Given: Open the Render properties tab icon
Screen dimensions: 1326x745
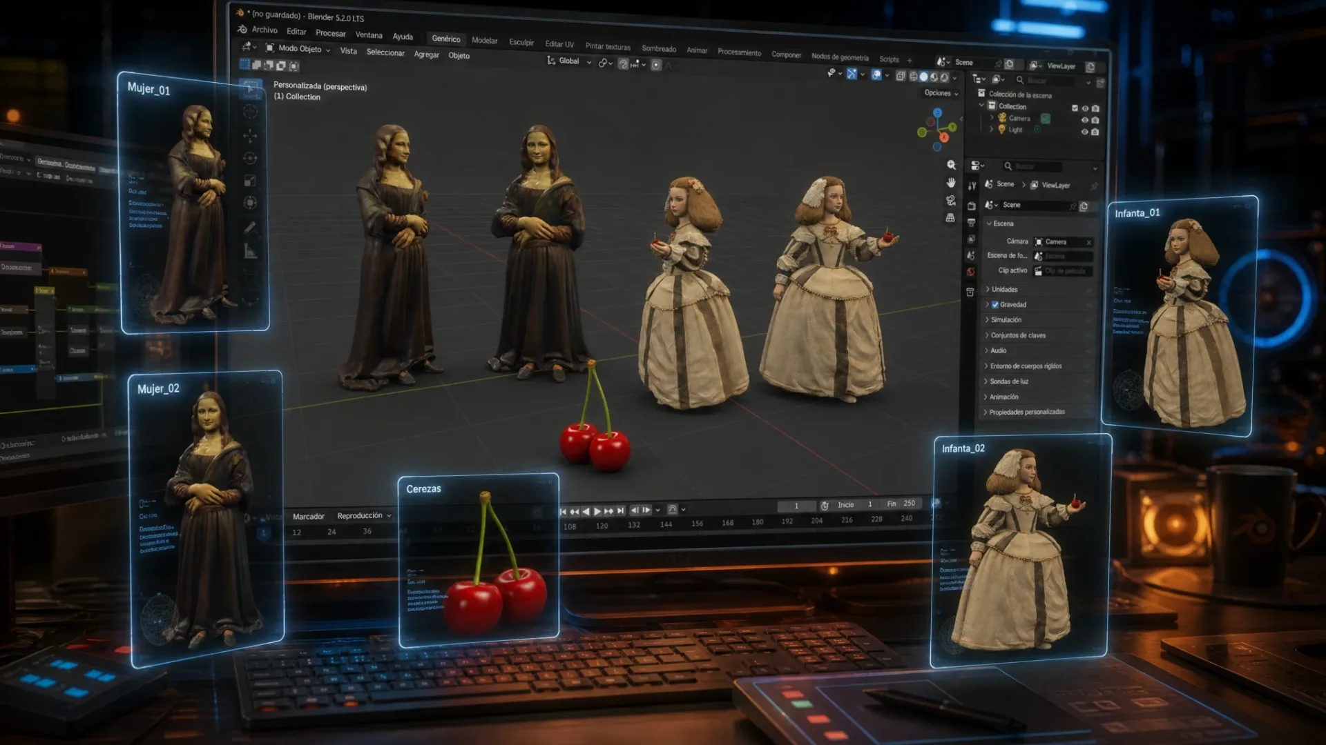Looking at the screenshot, I should (x=971, y=206).
